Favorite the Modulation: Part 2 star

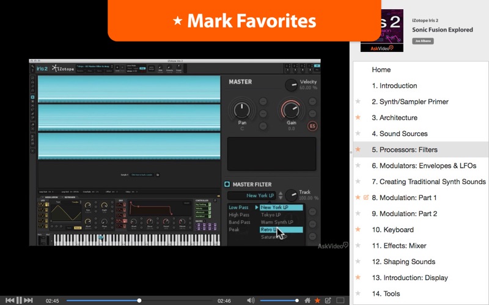(x=358, y=213)
